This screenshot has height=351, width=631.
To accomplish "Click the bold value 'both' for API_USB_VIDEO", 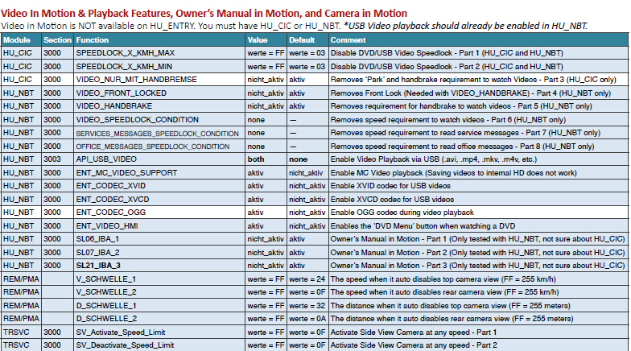I will coord(256,159).
